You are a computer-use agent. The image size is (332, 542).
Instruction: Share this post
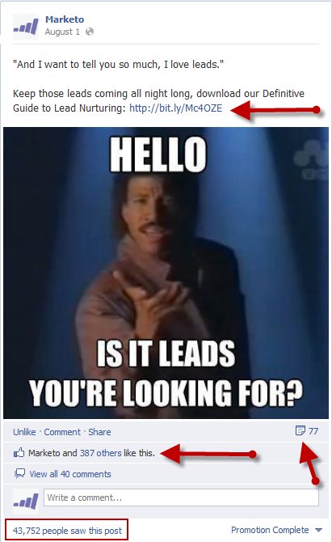[x=99, y=432]
